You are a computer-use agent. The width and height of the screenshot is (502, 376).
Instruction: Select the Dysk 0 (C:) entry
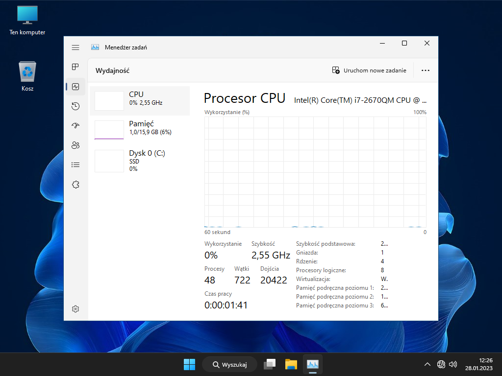pyautogui.click(x=140, y=161)
